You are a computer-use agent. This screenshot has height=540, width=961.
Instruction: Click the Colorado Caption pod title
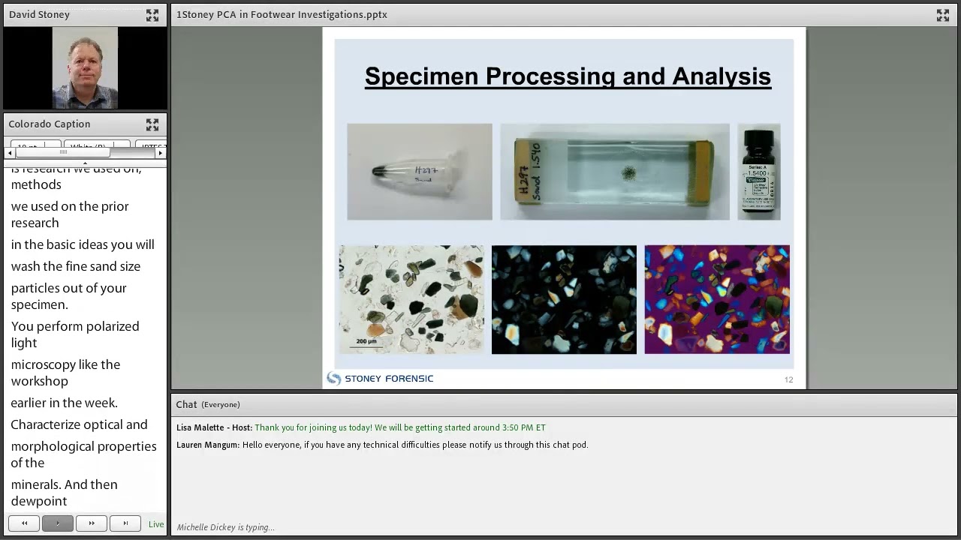point(50,124)
